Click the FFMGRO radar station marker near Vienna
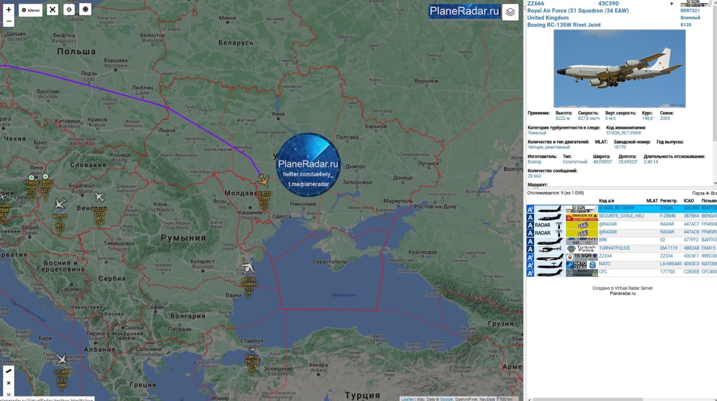The height and width of the screenshot is (401, 717). coord(45,176)
